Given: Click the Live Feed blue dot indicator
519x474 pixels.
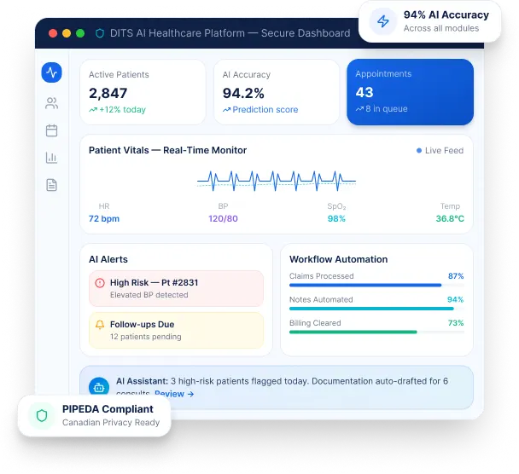Looking at the screenshot, I should [419, 150].
